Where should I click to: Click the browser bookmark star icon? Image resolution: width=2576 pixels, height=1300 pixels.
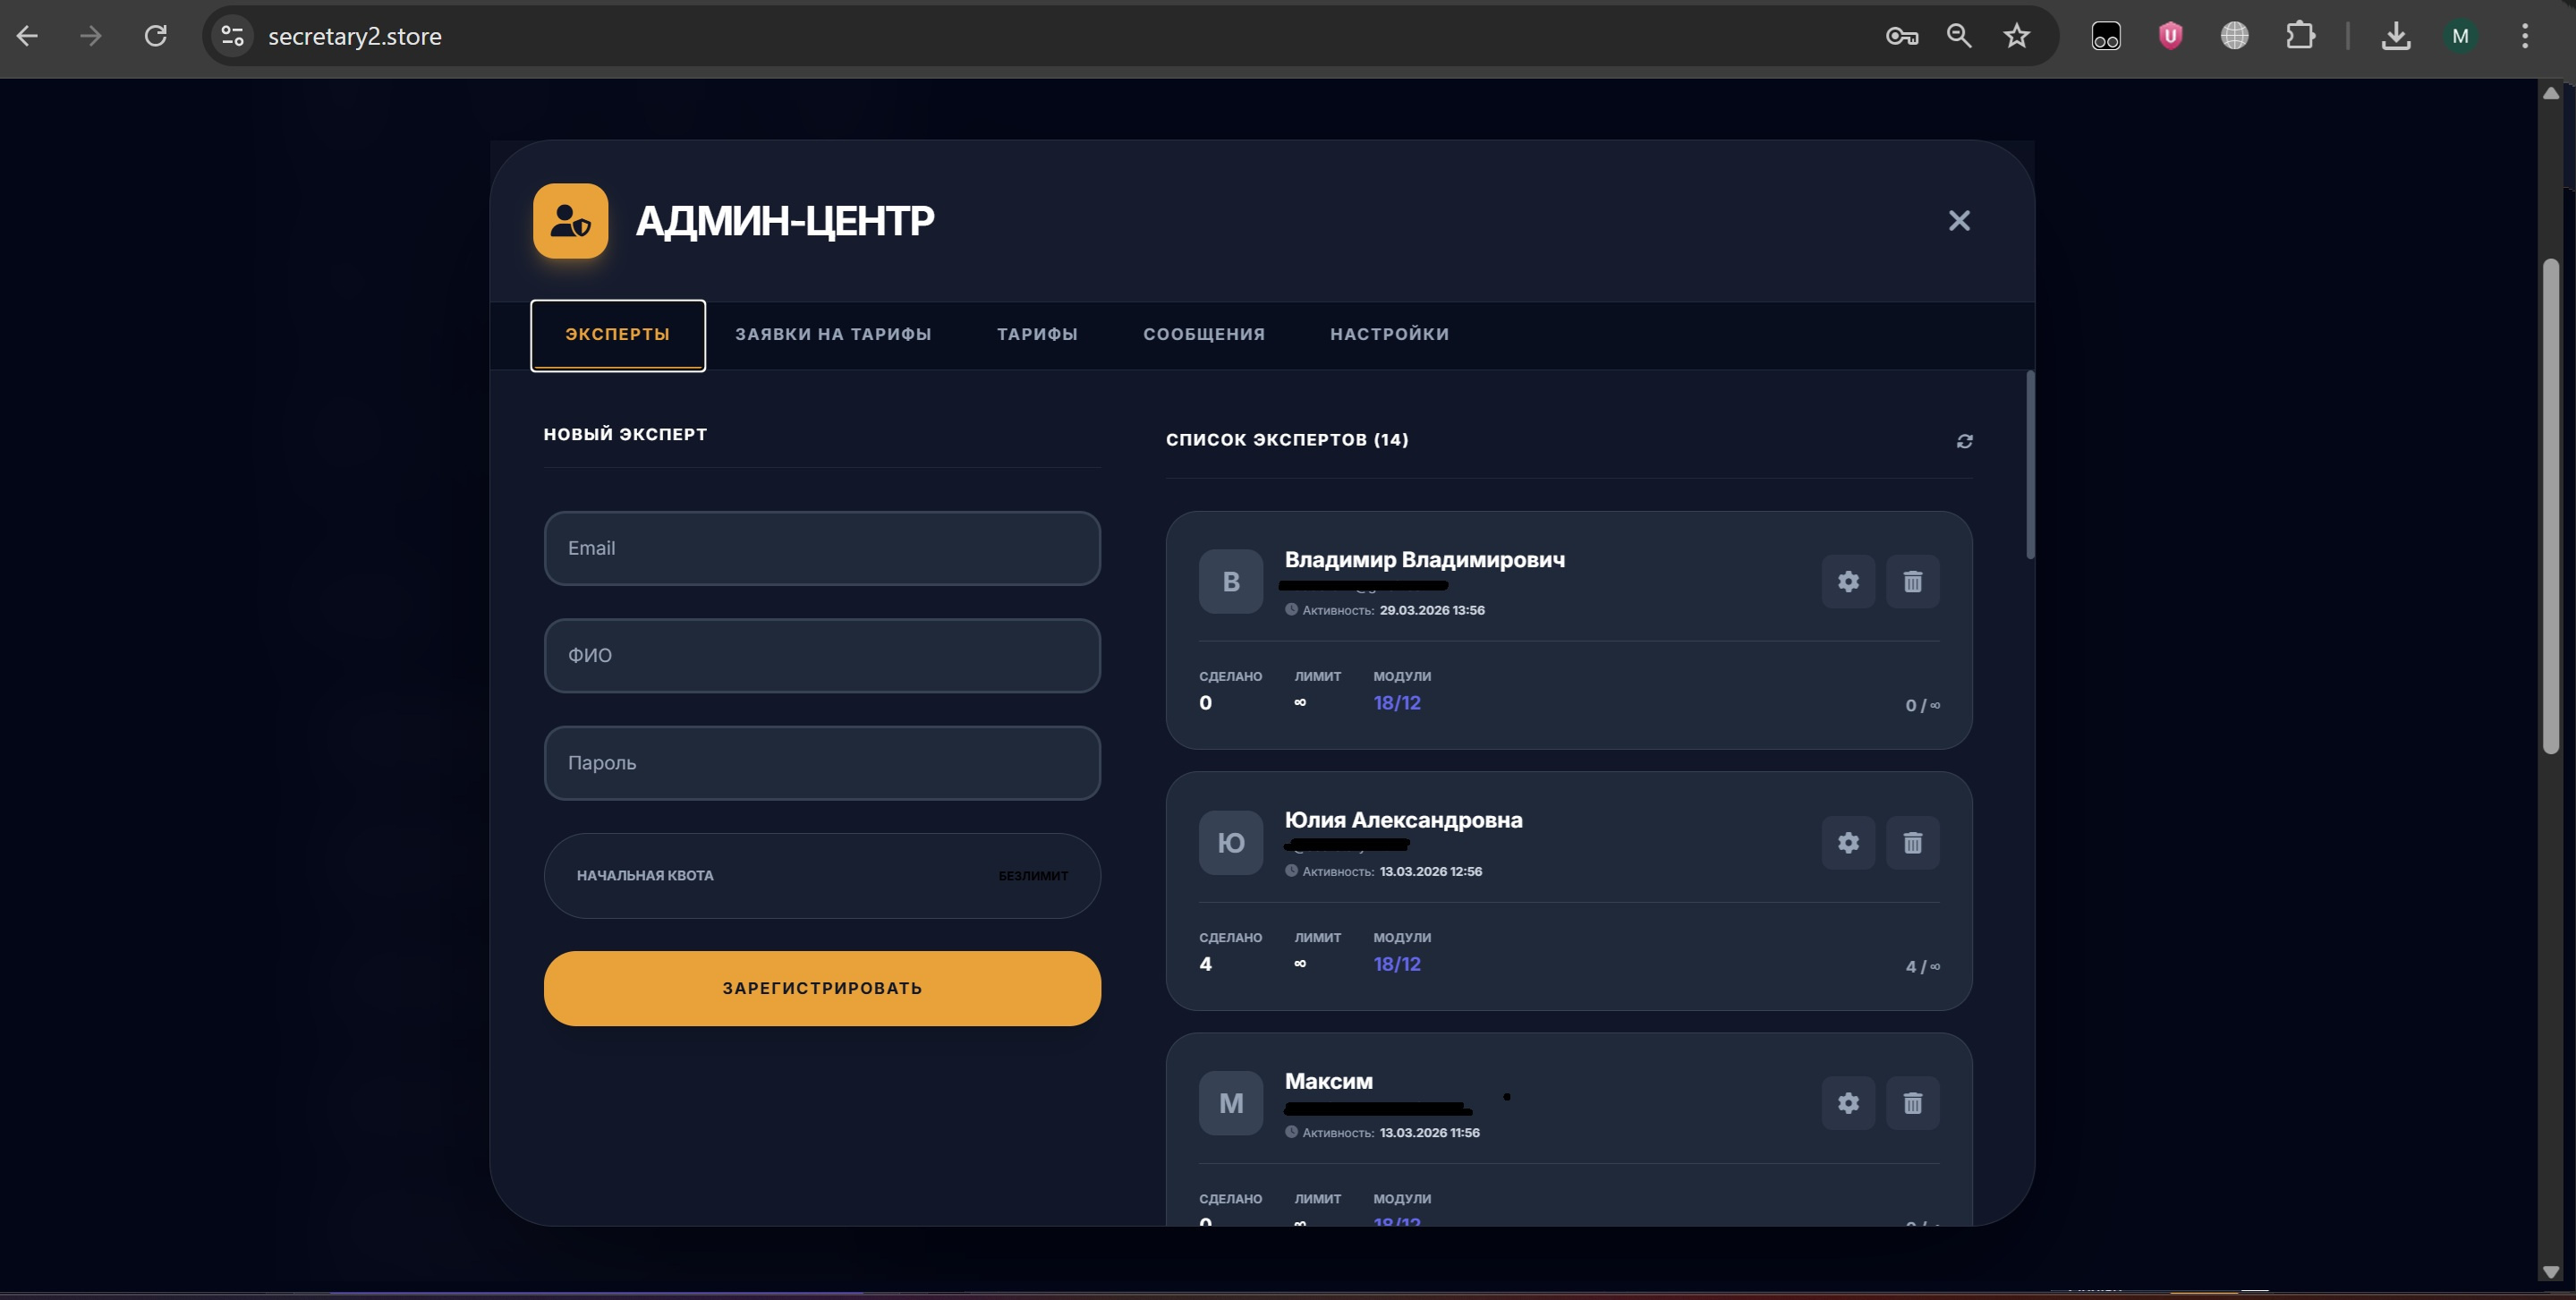tap(2016, 36)
